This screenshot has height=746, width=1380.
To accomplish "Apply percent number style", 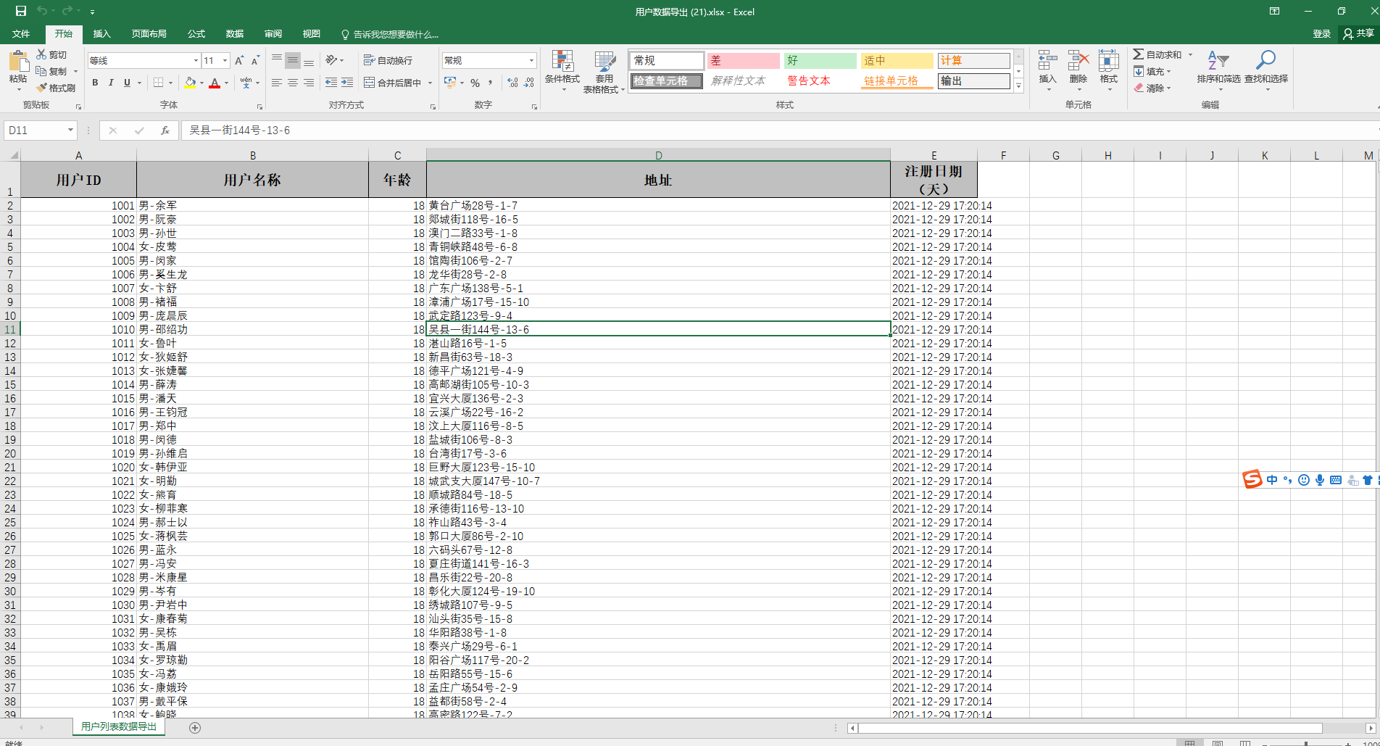I will click(x=475, y=82).
